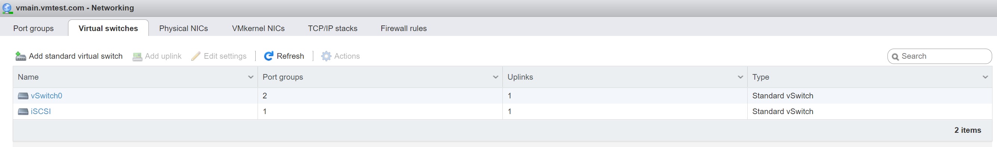Click the Actions gear icon
The image size is (997, 147).
(326, 56)
